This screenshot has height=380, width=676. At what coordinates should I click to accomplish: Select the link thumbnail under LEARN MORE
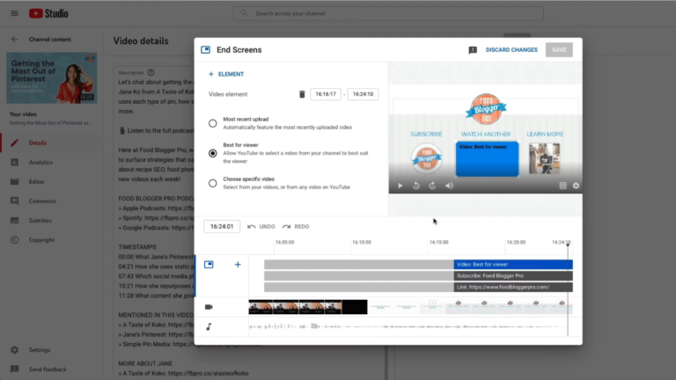point(545,158)
